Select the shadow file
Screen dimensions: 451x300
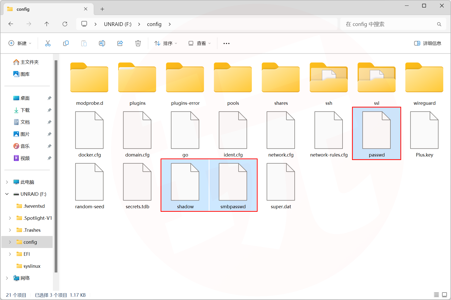[185, 185]
